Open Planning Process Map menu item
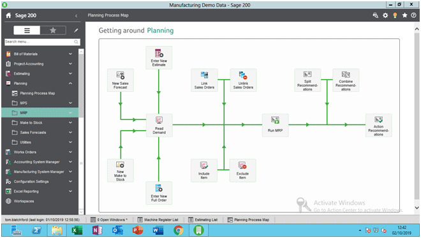The width and height of the screenshot is (421, 238). tap(38, 93)
